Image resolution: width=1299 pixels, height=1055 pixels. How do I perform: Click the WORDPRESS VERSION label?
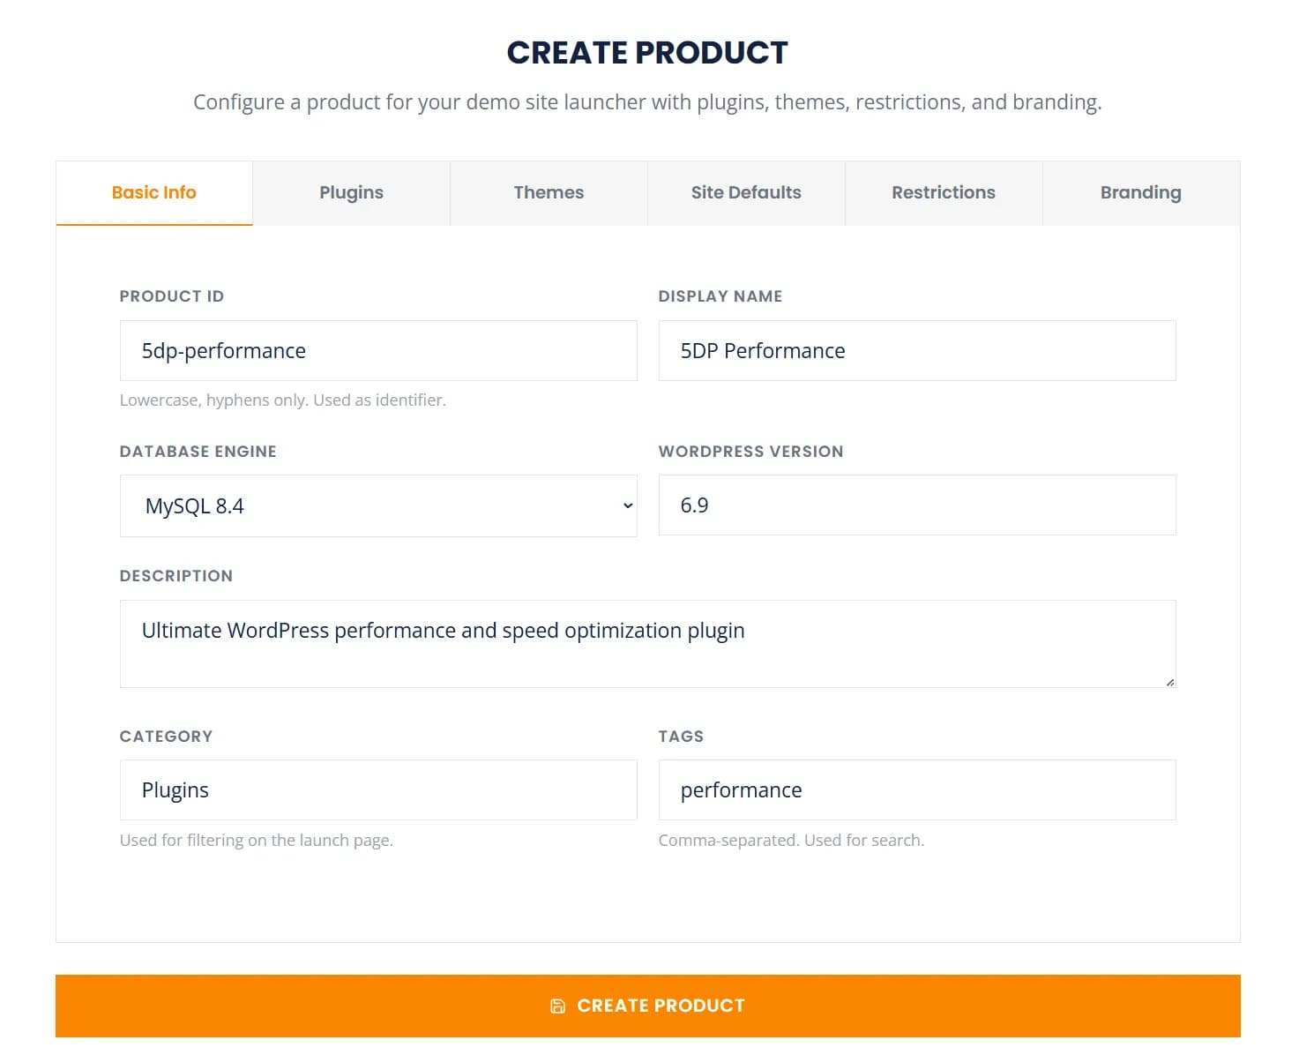(750, 452)
